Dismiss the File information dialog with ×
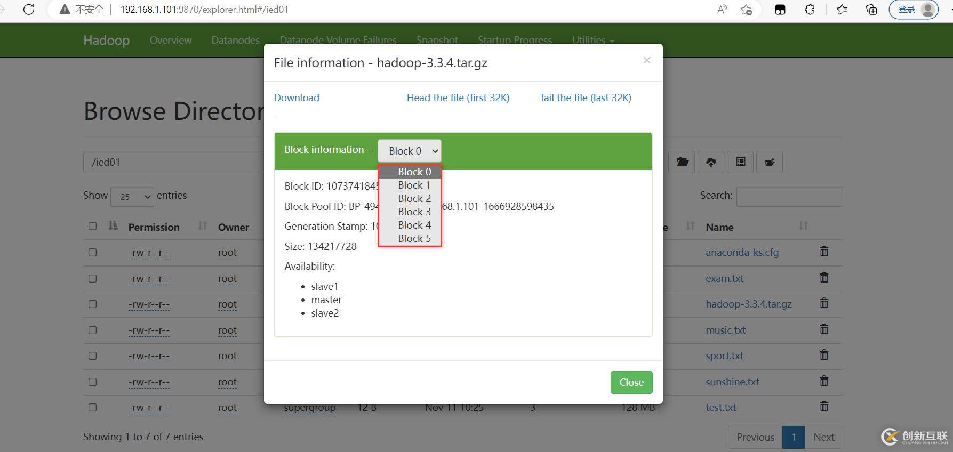953x452 pixels. pyautogui.click(x=647, y=60)
